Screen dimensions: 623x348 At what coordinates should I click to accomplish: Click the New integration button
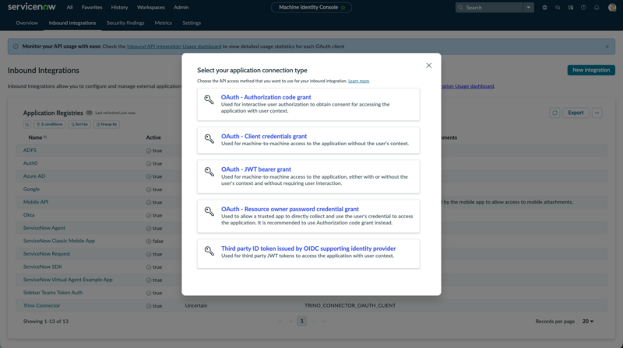point(591,70)
